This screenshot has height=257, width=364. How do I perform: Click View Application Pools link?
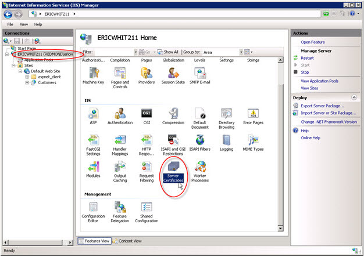tap(319, 81)
